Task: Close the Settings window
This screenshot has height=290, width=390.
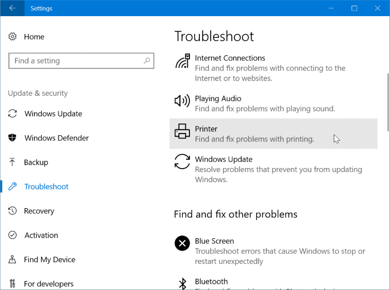Action: tap(377, 8)
